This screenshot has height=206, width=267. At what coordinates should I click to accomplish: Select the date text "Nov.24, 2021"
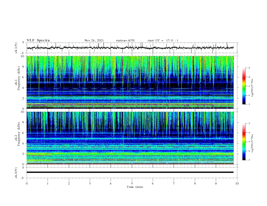coord(94,40)
